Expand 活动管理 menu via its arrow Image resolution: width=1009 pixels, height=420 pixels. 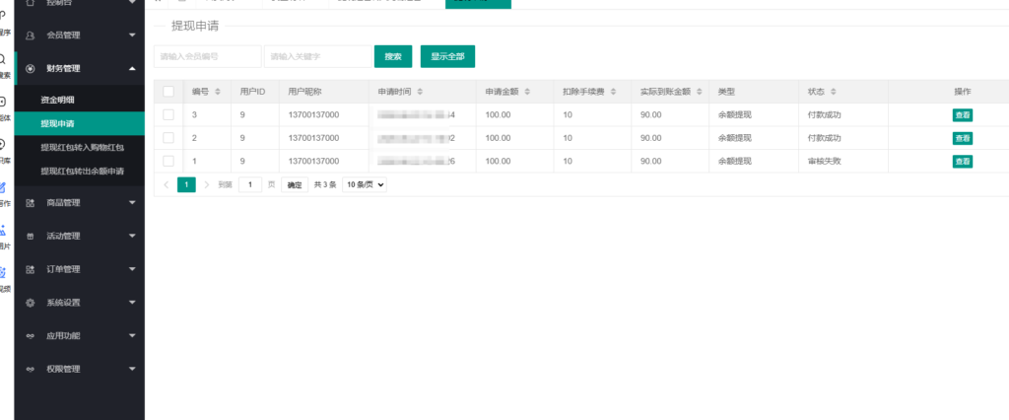(132, 237)
